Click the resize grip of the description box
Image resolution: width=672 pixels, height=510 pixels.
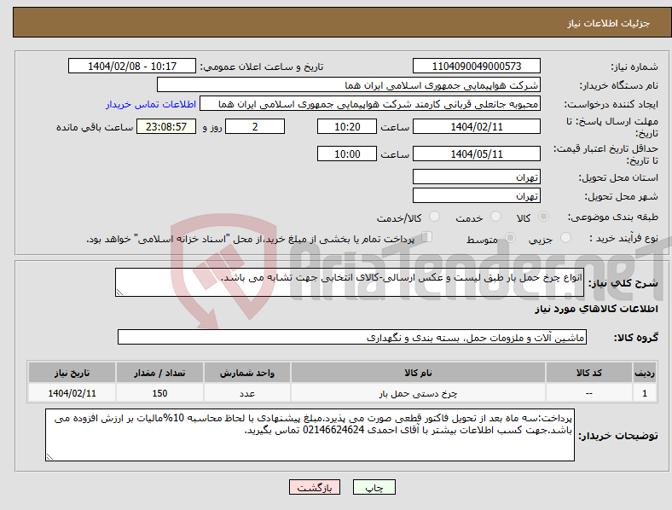click(119, 293)
